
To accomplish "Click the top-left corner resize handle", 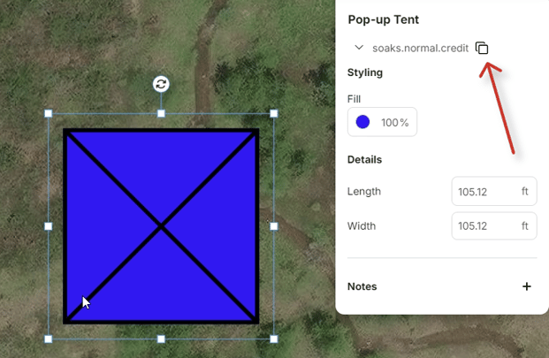I will point(49,113).
